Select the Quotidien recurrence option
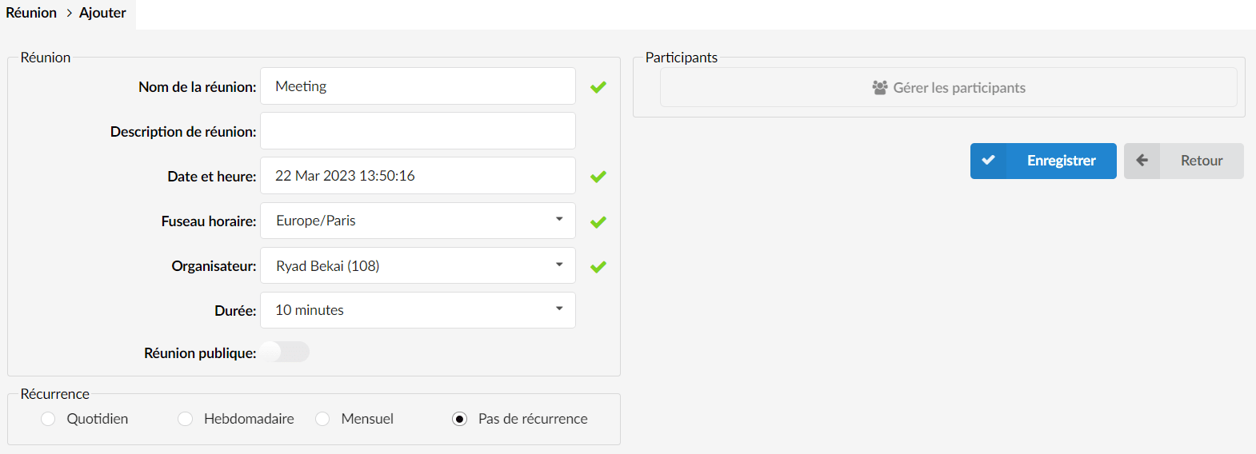Image resolution: width=1256 pixels, height=454 pixels. click(48, 419)
